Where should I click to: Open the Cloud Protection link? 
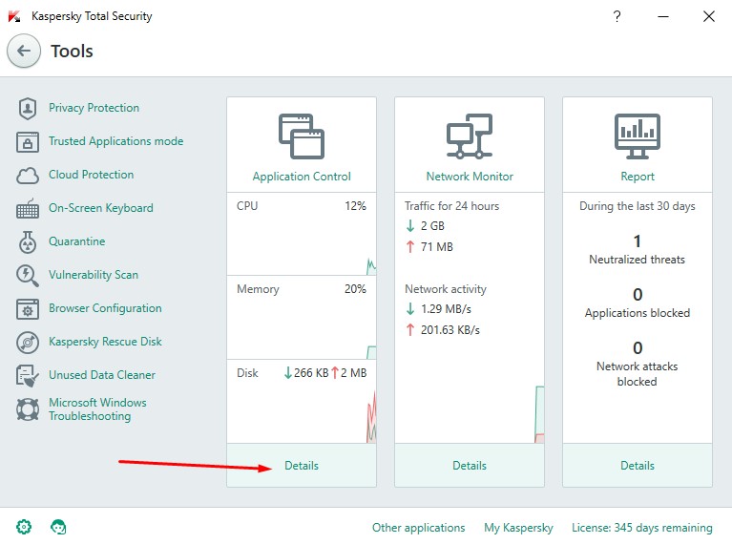(91, 175)
